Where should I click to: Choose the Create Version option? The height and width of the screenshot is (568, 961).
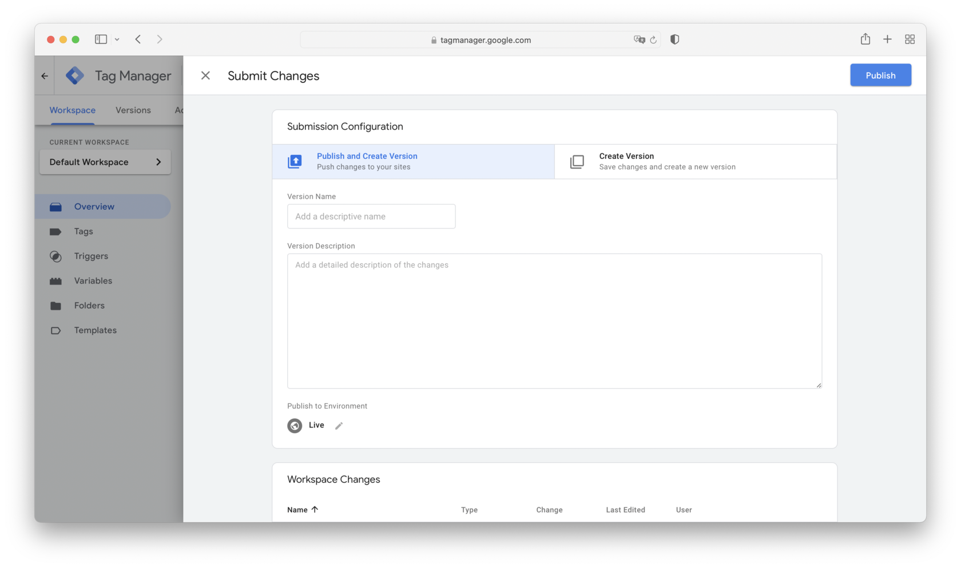[667, 161]
